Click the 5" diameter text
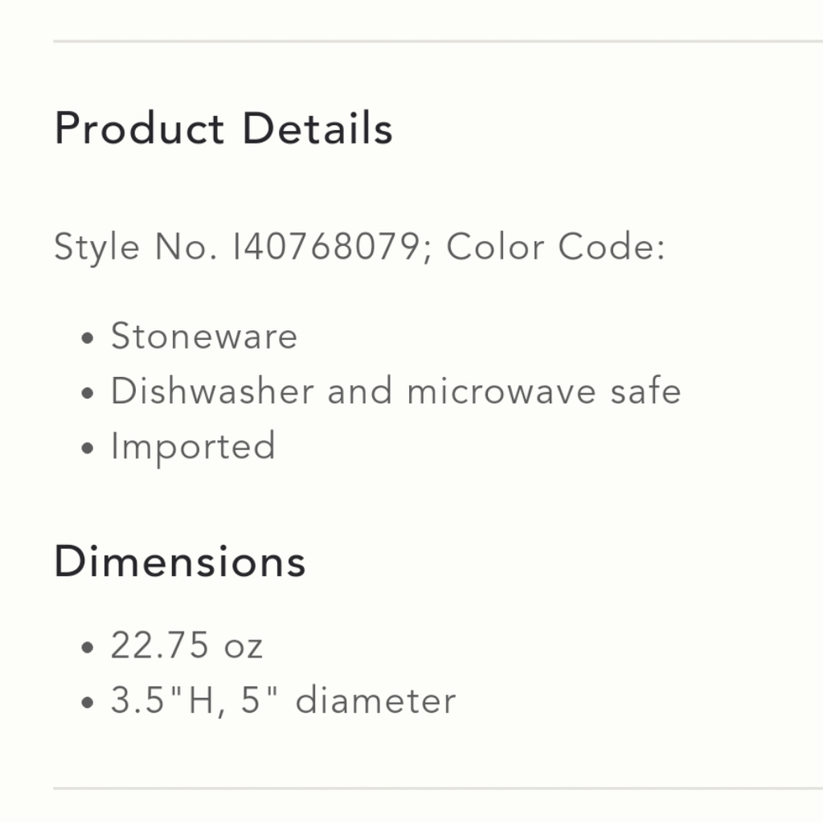The width and height of the screenshot is (823, 823). (x=348, y=701)
